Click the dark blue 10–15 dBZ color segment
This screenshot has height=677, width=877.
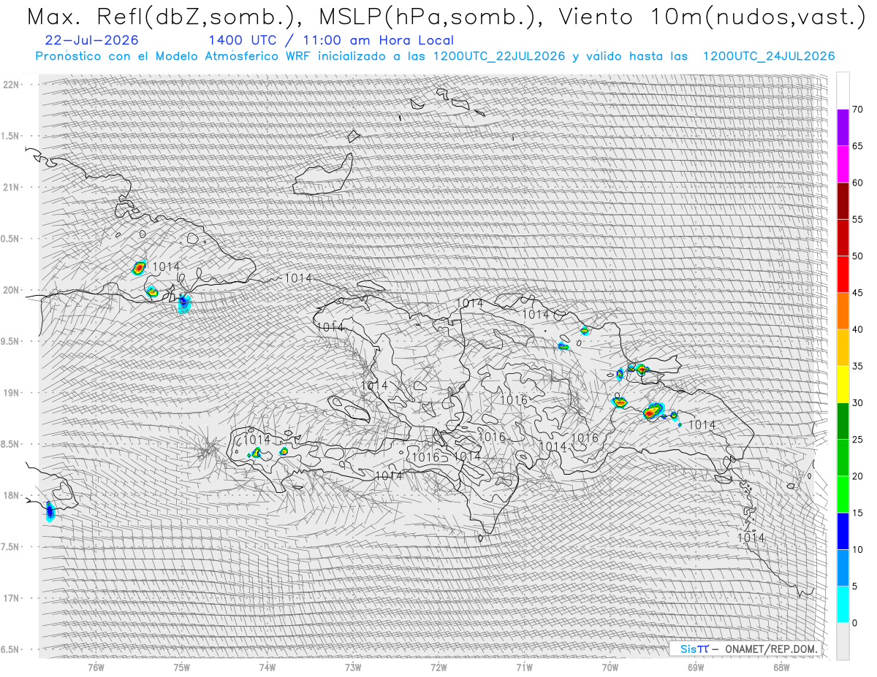[x=843, y=531]
